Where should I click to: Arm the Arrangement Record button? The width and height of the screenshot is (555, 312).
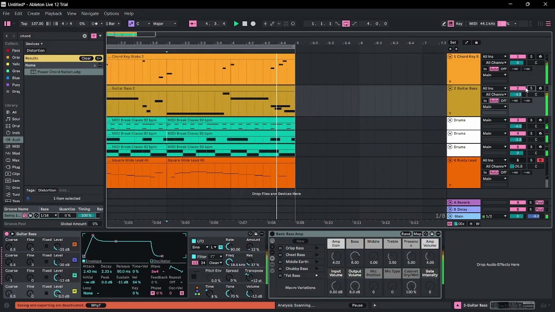point(253,24)
